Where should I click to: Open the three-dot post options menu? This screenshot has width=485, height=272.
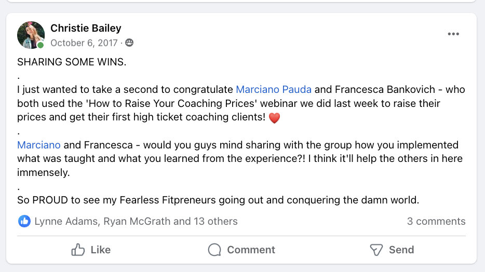click(x=453, y=34)
